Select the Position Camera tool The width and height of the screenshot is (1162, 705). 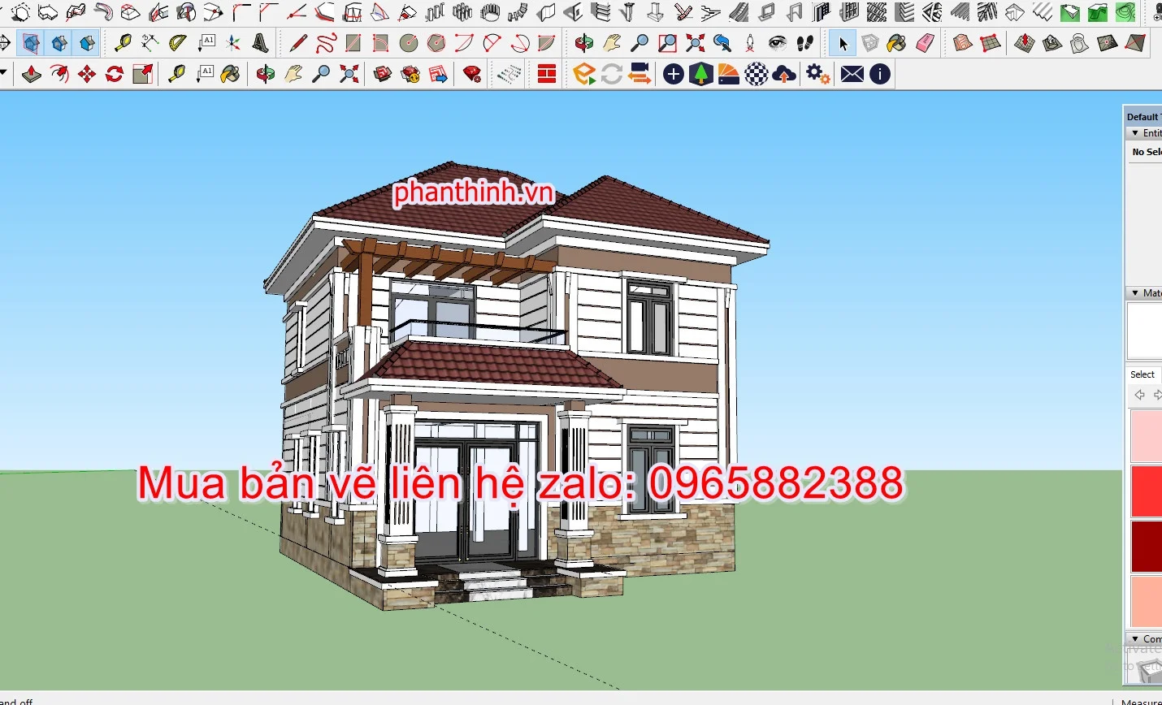click(x=750, y=43)
